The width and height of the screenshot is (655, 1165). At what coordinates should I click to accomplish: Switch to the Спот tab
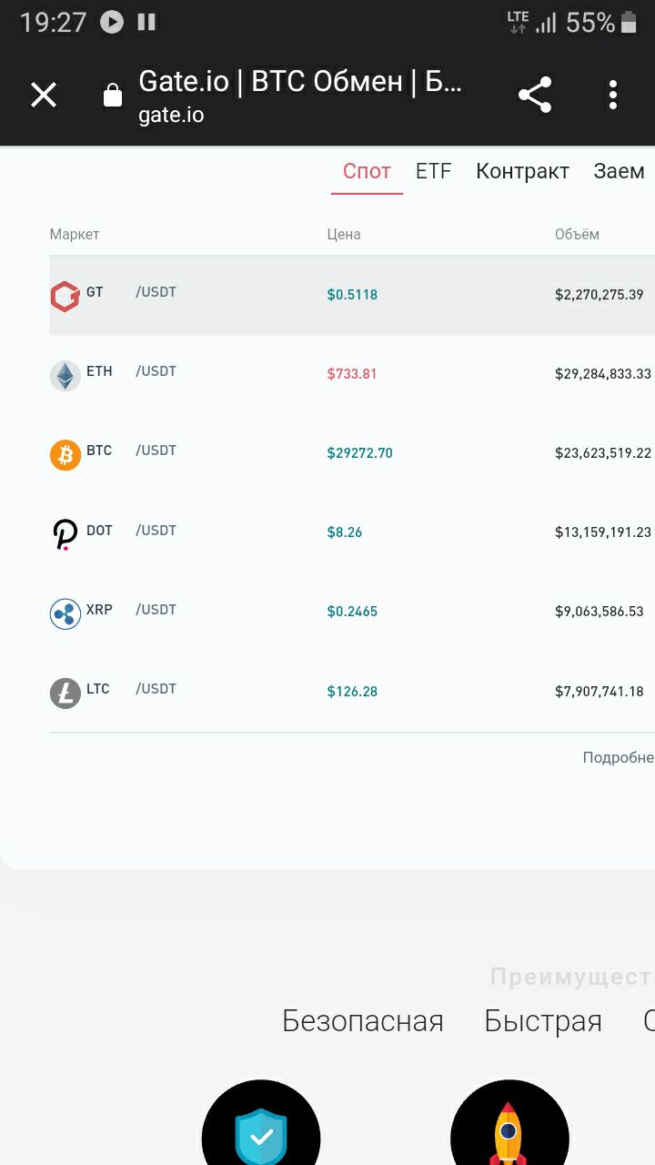[367, 171]
